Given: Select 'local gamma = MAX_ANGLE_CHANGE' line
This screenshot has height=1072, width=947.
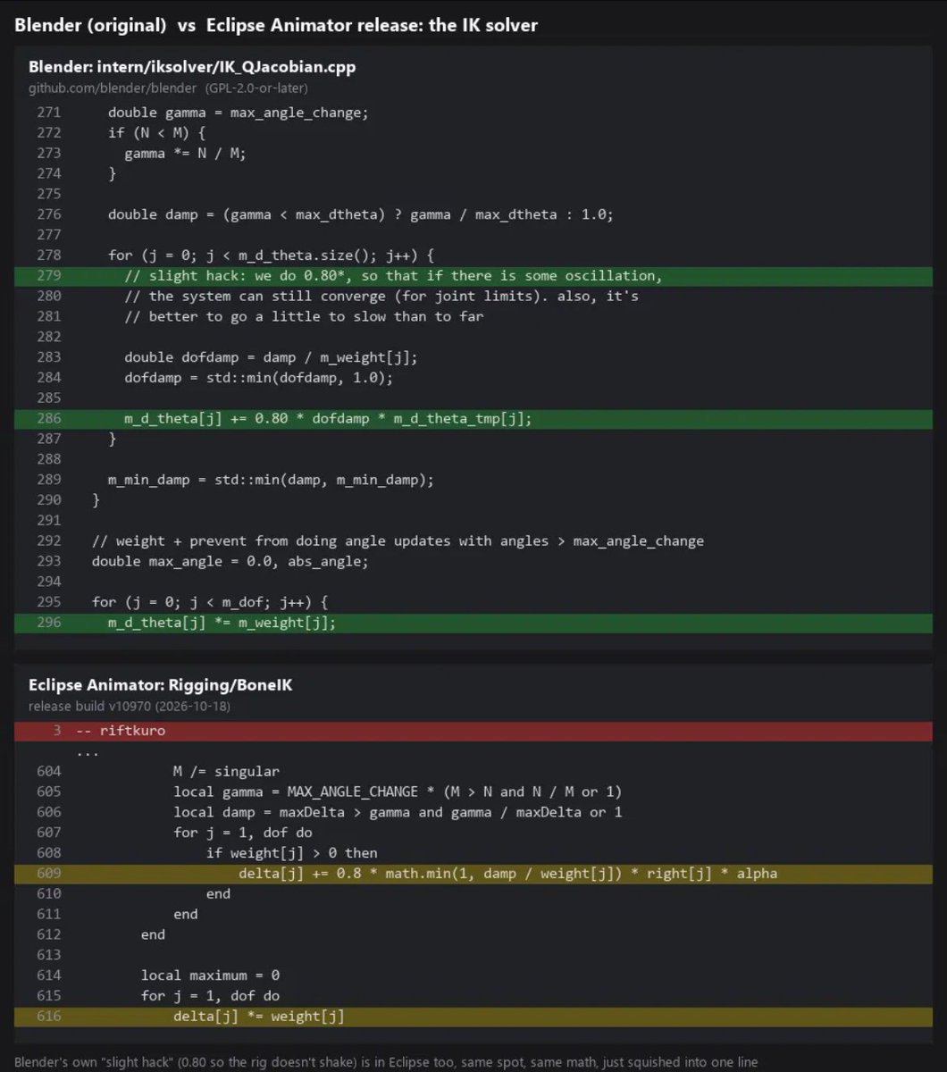Looking at the screenshot, I should [x=398, y=791].
